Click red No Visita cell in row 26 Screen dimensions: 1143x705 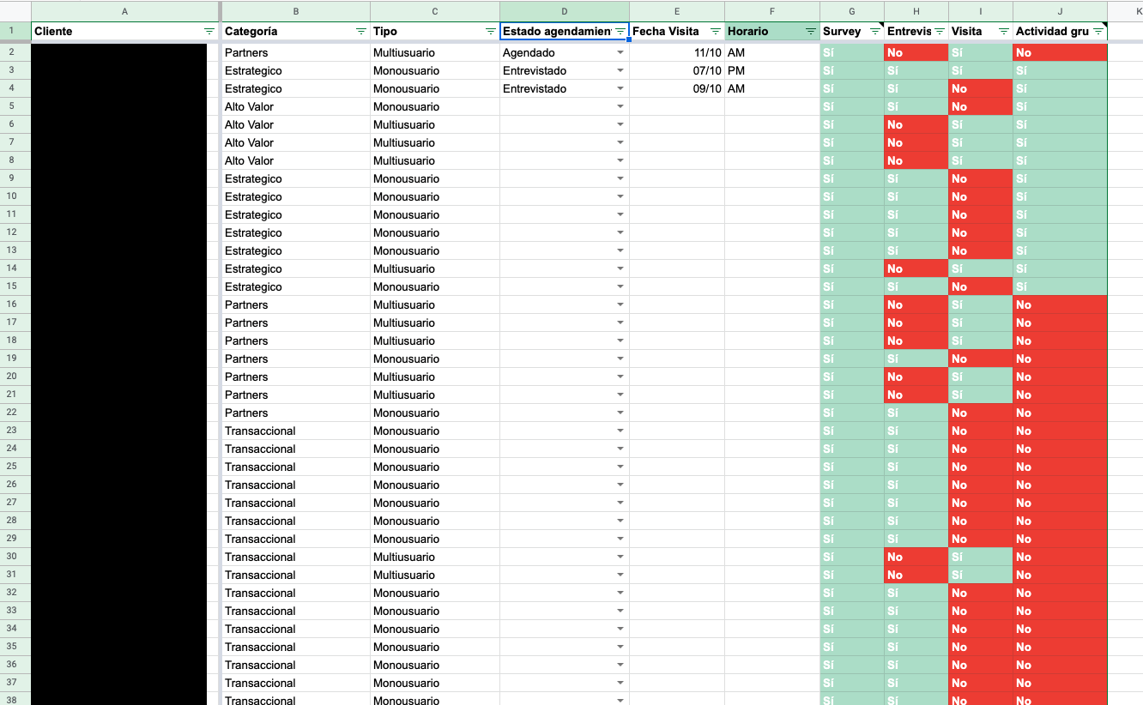(x=981, y=485)
